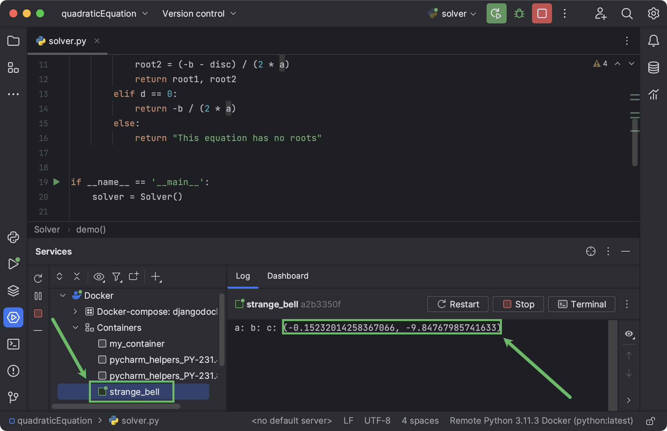Viewport: 667px width, 431px height.
Task: Open the Database tool window
Action: click(654, 67)
